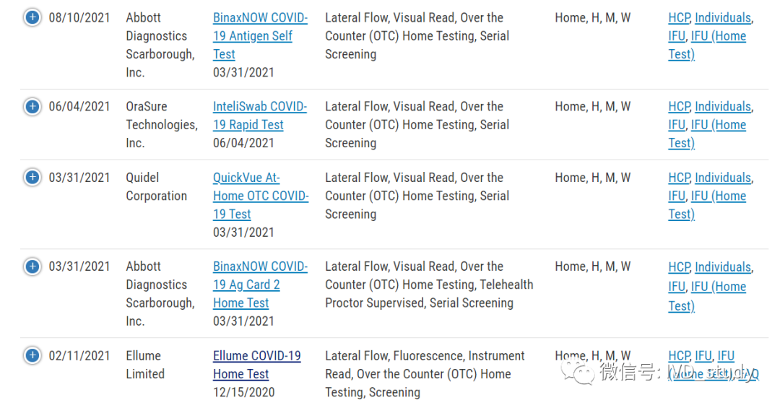Screen dimensions: 780x408
Task: Click Individuals link in InteliSwab row
Action: pos(722,107)
